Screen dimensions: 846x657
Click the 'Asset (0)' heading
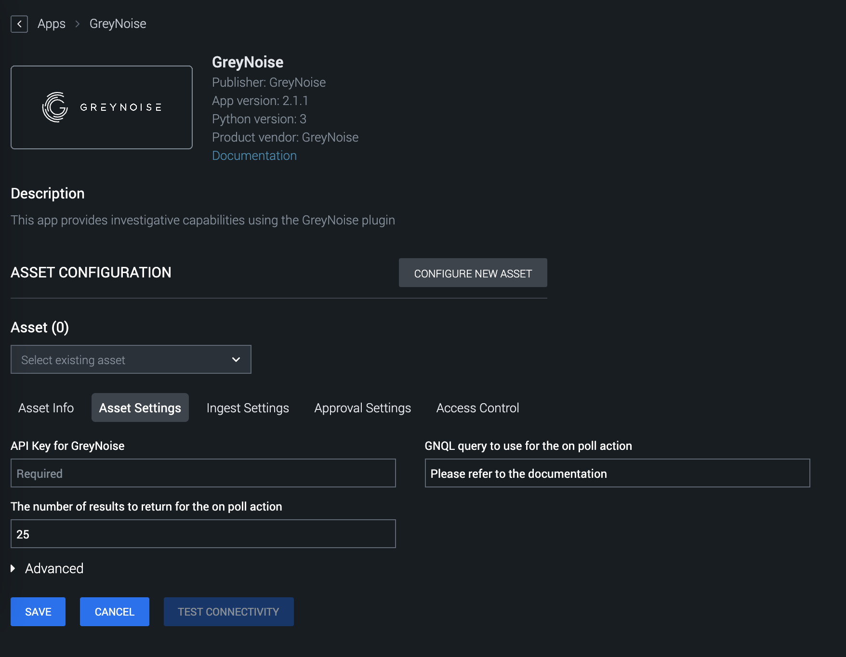pos(40,328)
